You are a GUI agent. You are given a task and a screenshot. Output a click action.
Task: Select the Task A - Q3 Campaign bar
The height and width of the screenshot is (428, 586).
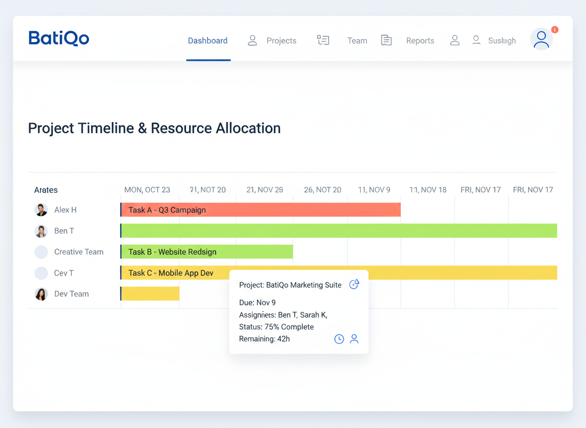tap(260, 210)
